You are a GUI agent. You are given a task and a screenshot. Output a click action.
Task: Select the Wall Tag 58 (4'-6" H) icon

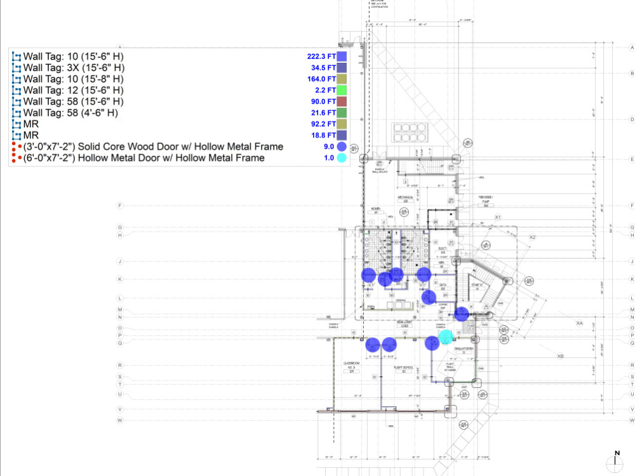[x=17, y=113]
